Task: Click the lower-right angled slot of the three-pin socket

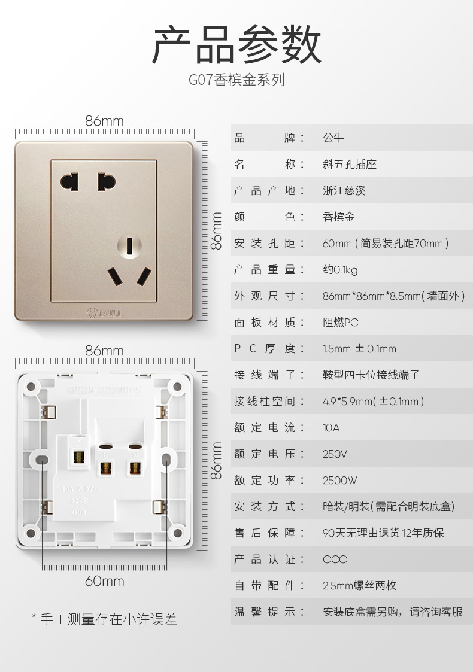Action: click(x=144, y=276)
